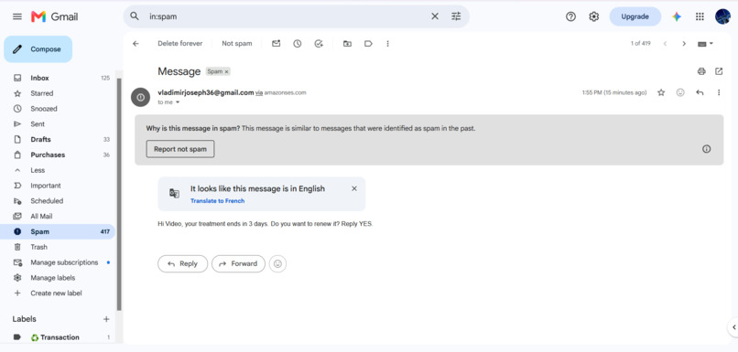Open the toolbar More options menu
Screen dimensions: 738x352
[x=388, y=44]
